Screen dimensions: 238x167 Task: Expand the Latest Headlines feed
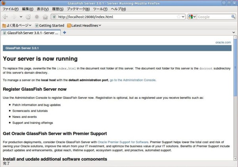[x=84, y=25]
